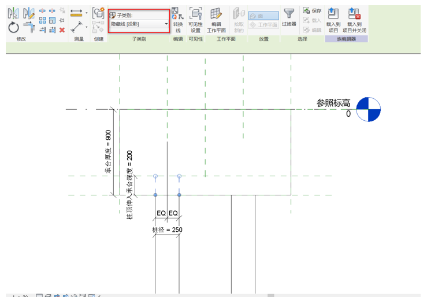
Task: Click 编辑工作平面 edit work plane
Action: pos(216,20)
